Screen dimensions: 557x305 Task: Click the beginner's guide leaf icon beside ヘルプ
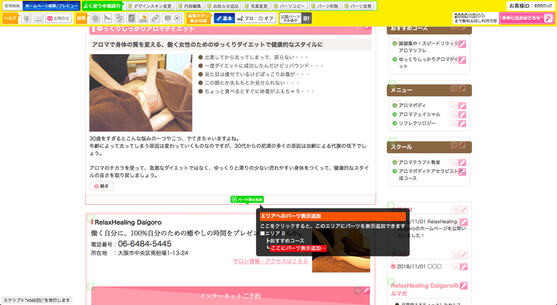[26, 18]
